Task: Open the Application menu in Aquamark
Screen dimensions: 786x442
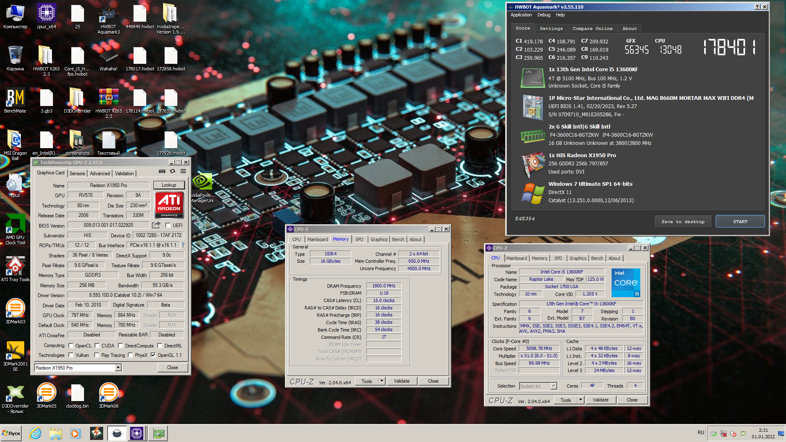Action: click(521, 15)
